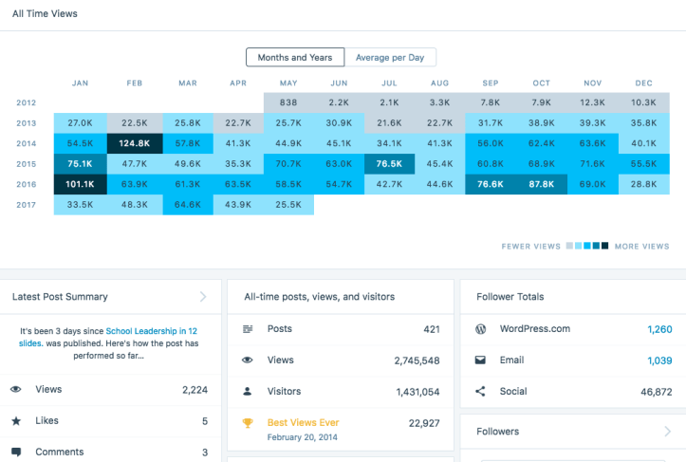Click the Best Views Ever trophy icon
This screenshot has height=462, width=686.
pyautogui.click(x=248, y=423)
